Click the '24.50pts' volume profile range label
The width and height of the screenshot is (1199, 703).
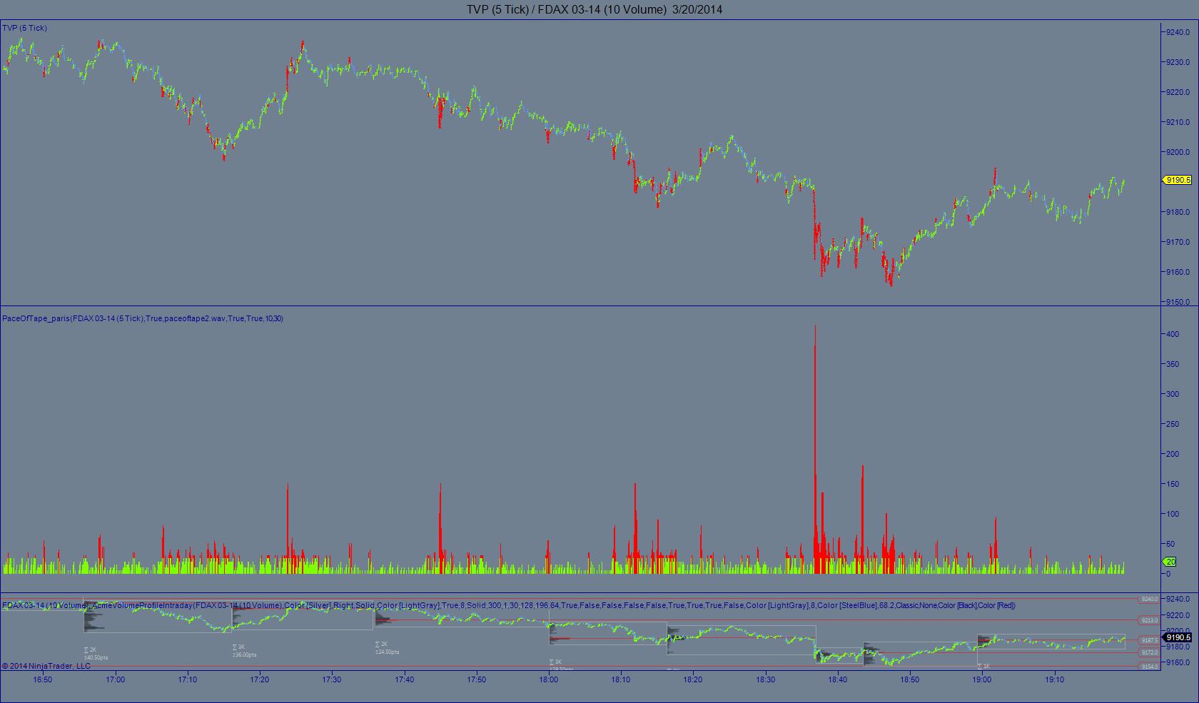pyautogui.click(x=387, y=652)
